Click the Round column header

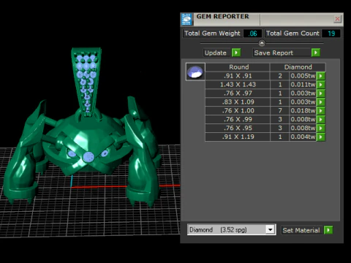pos(238,67)
